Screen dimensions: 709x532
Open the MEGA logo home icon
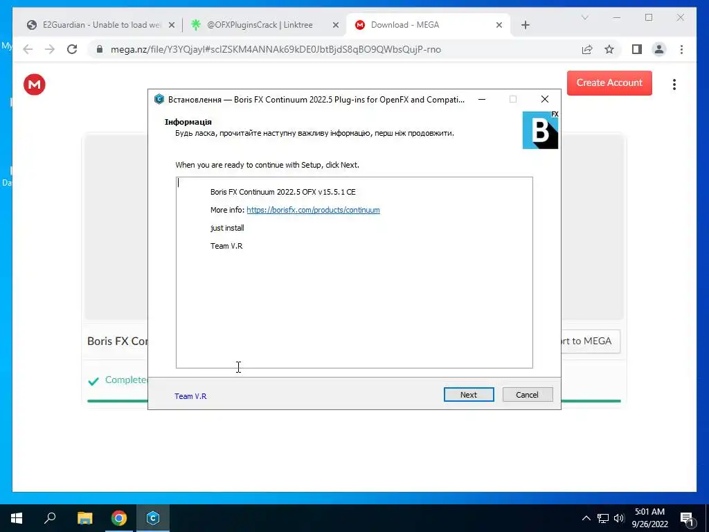[x=35, y=85]
